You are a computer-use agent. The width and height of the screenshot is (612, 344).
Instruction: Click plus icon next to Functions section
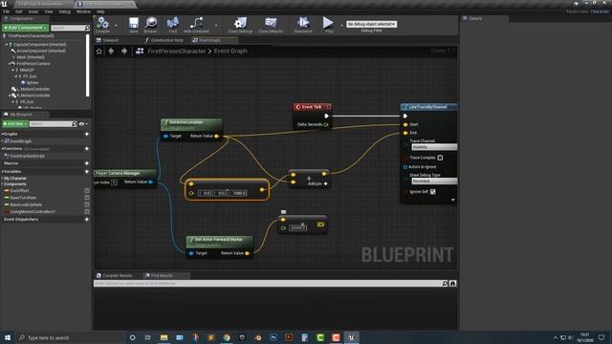(x=87, y=149)
